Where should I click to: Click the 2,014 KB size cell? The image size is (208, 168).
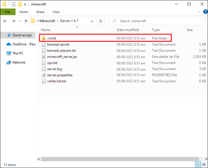[x=199, y=57]
